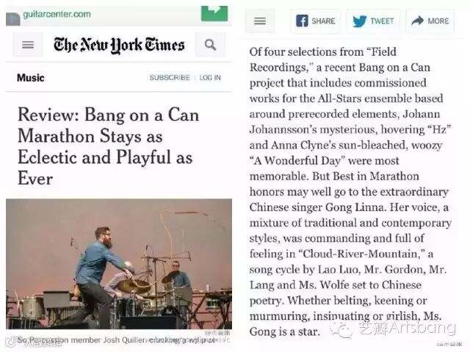Click the Facebook logo icon
Viewport: 470px width, 352px height.
[302, 21]
